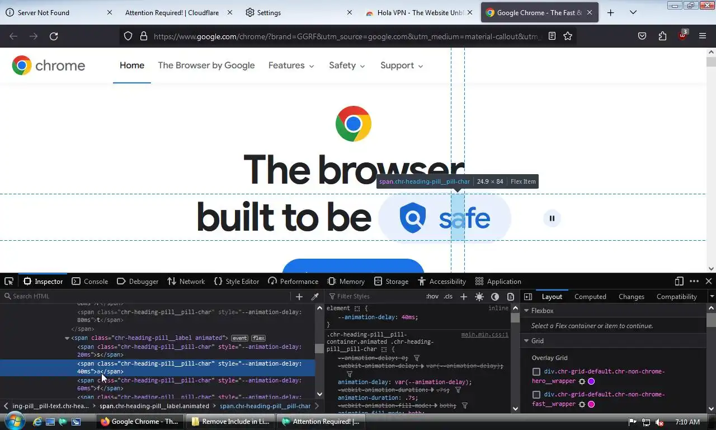
Task: Focus the Filter Styles field
Action: pyautogui.click(x=374, y=297)
